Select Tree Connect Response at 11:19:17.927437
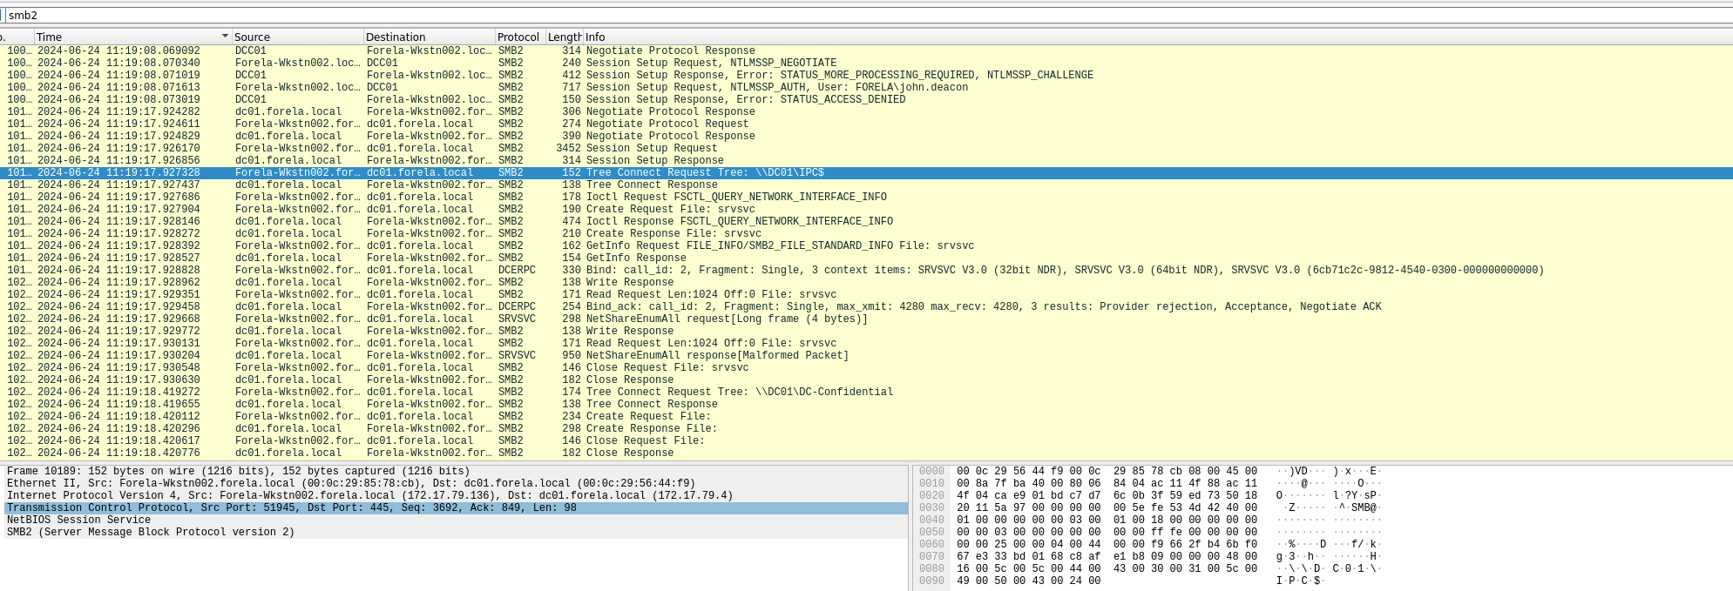Viewport: 1733px width, 591px height. tap(866, 185)
